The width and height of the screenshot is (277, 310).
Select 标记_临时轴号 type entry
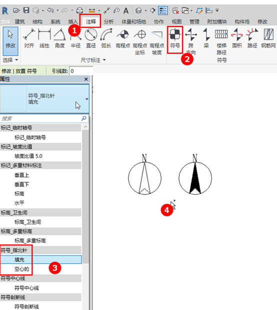[x=40, y=137]
